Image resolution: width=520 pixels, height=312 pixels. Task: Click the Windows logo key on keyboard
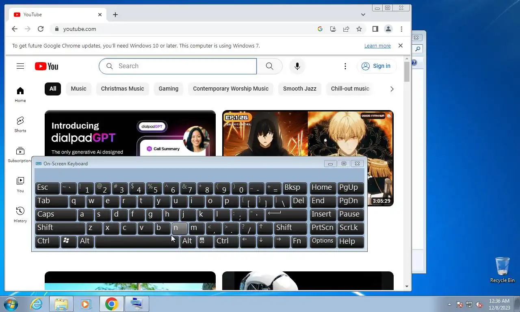coord(68,241)
